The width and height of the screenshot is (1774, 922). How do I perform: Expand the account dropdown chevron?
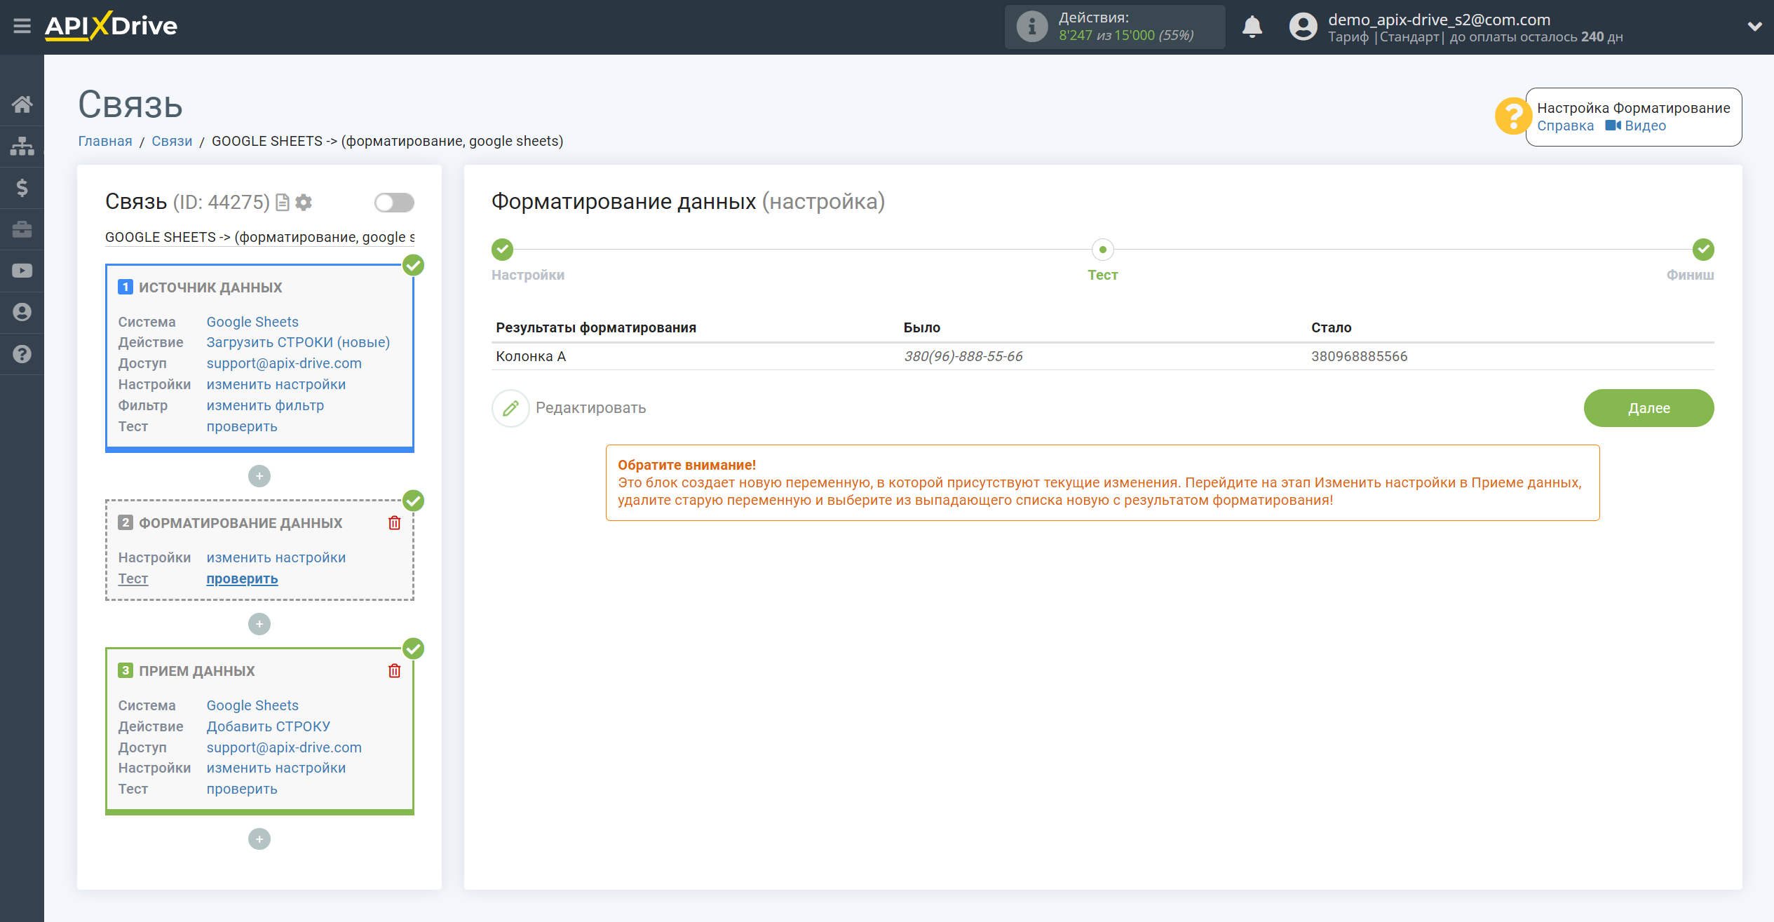click(1755, 27)
